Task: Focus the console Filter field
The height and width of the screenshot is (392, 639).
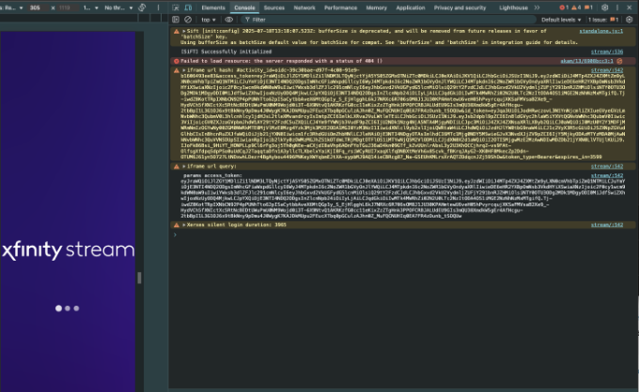Action: pos(387,20)
